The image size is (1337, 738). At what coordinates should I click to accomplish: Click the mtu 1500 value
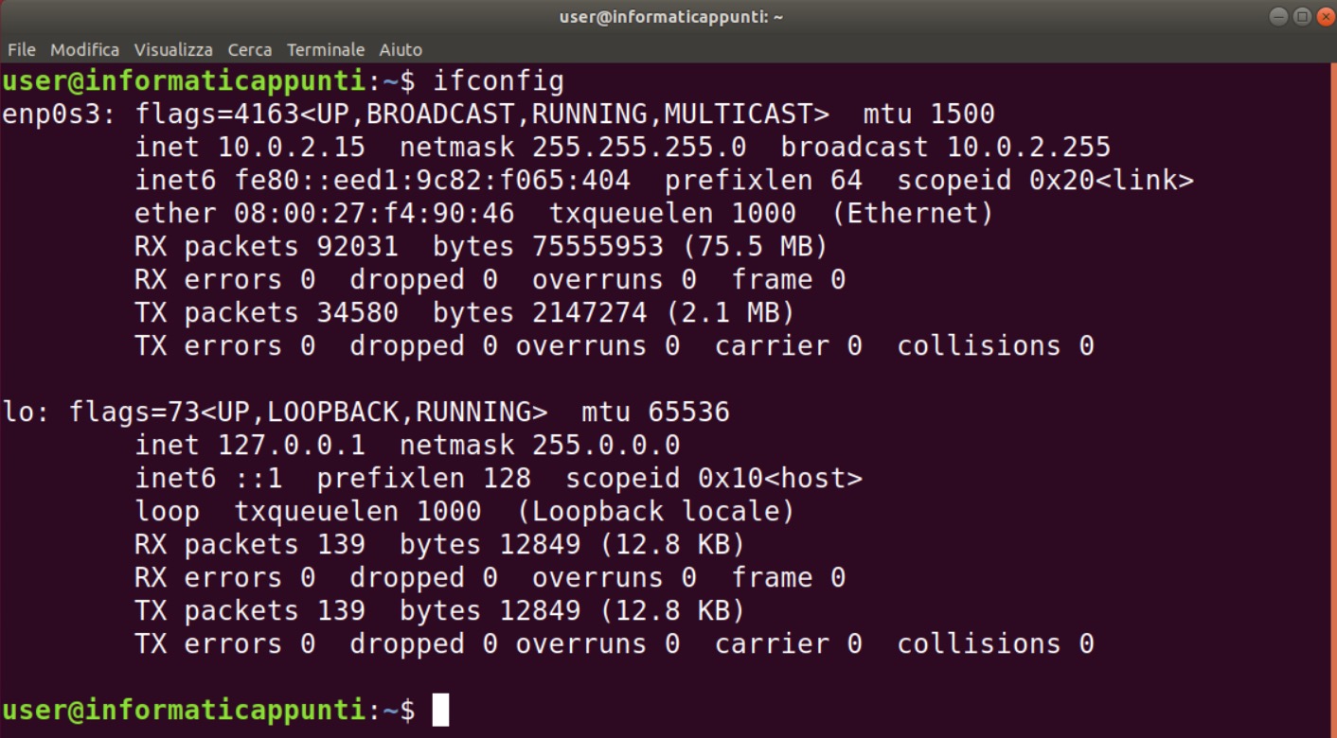[929, 114]
